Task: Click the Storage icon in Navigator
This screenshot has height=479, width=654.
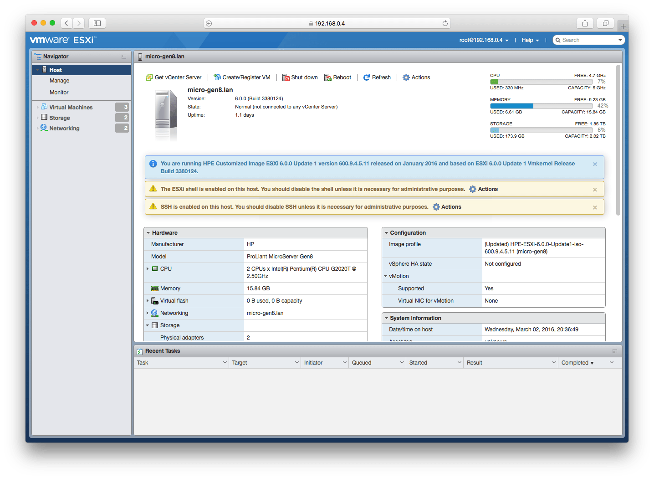Action: [44, 118]
